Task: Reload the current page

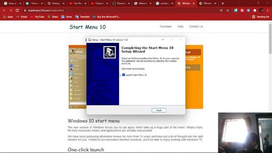Action: click(x=17, y=10)
